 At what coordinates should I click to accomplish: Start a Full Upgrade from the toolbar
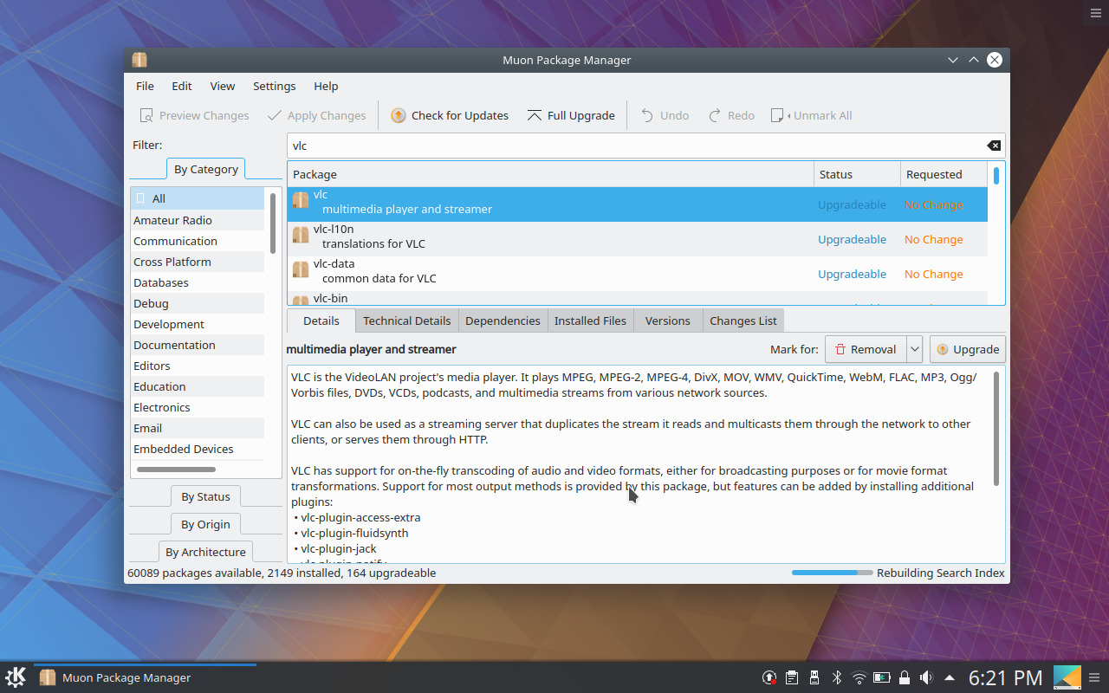[571, 115]
